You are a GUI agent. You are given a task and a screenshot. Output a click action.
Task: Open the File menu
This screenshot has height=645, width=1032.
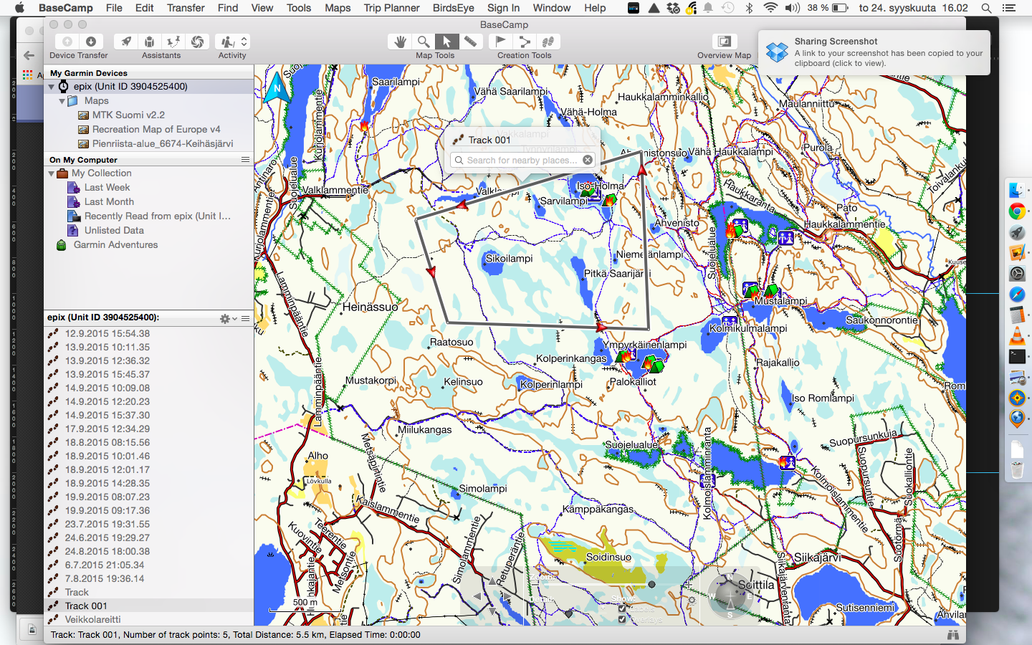pos(114,8)
